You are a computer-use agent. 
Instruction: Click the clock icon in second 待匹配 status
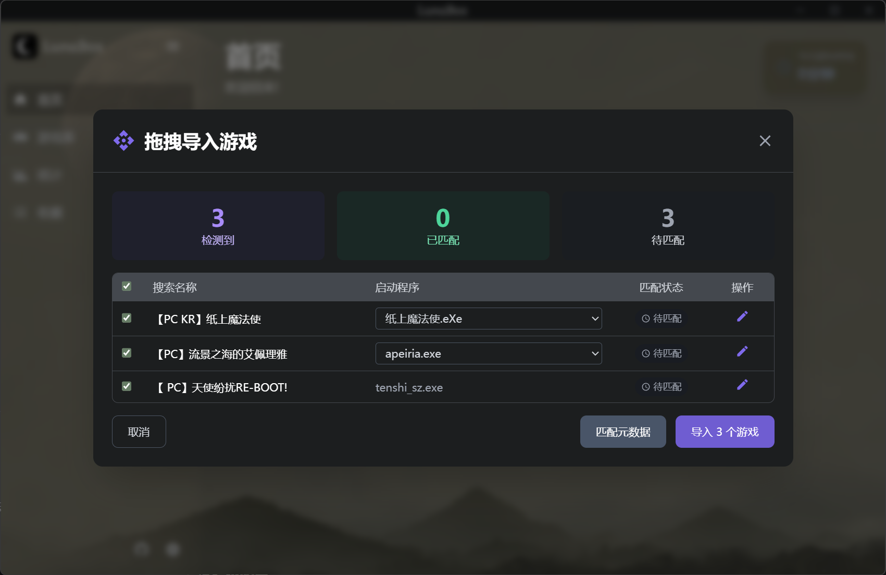pyautogui.click(x=646, y=353)
